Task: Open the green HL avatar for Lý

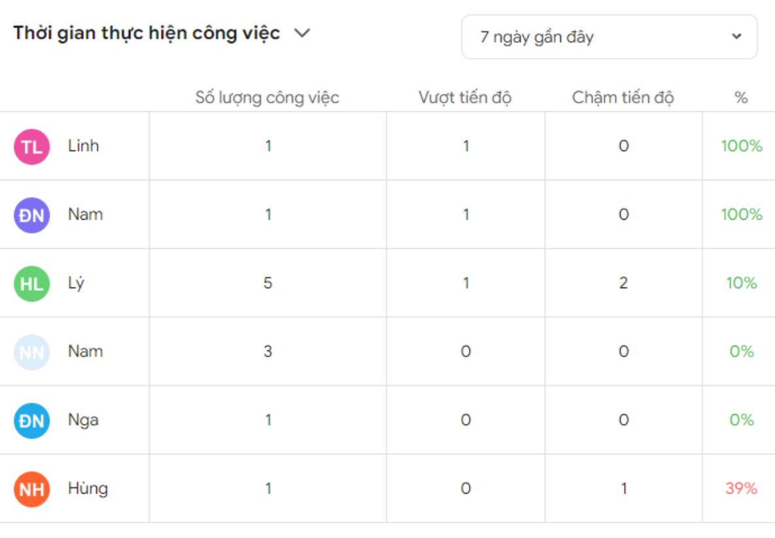Action: pos(31,284)
